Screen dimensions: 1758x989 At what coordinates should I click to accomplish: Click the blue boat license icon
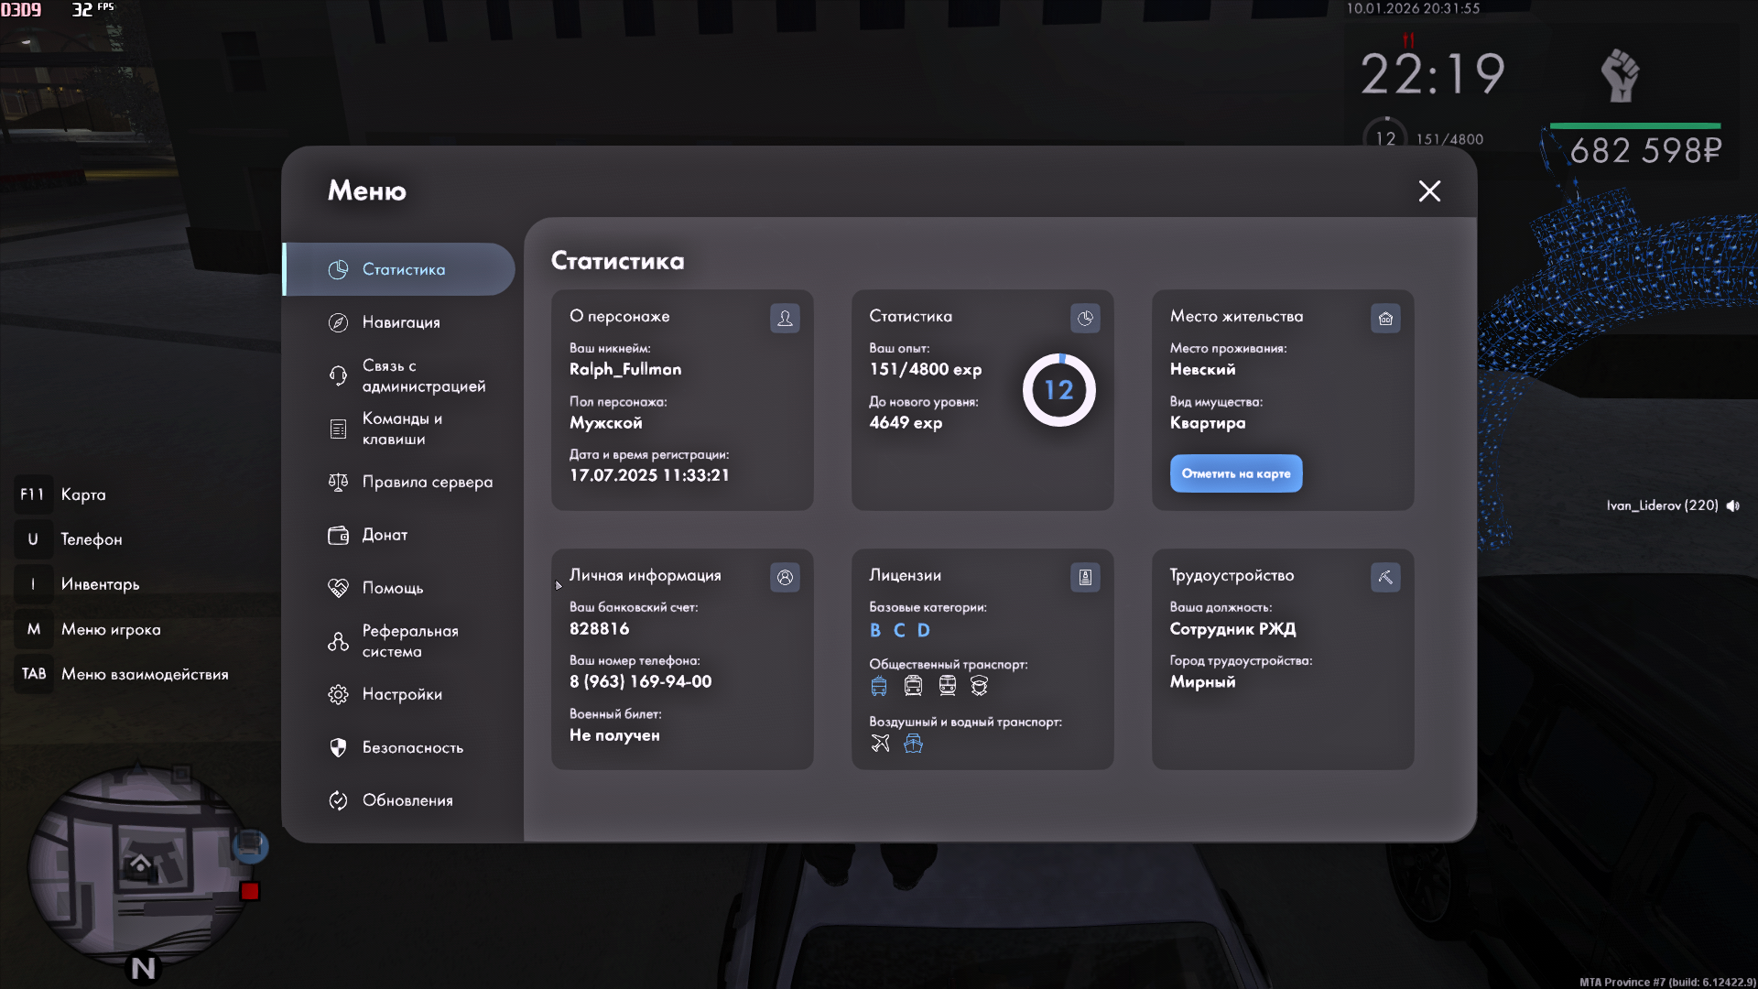pos(913,744)
